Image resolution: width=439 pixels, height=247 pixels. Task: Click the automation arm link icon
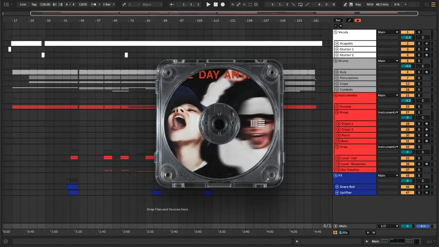[238, 4]
